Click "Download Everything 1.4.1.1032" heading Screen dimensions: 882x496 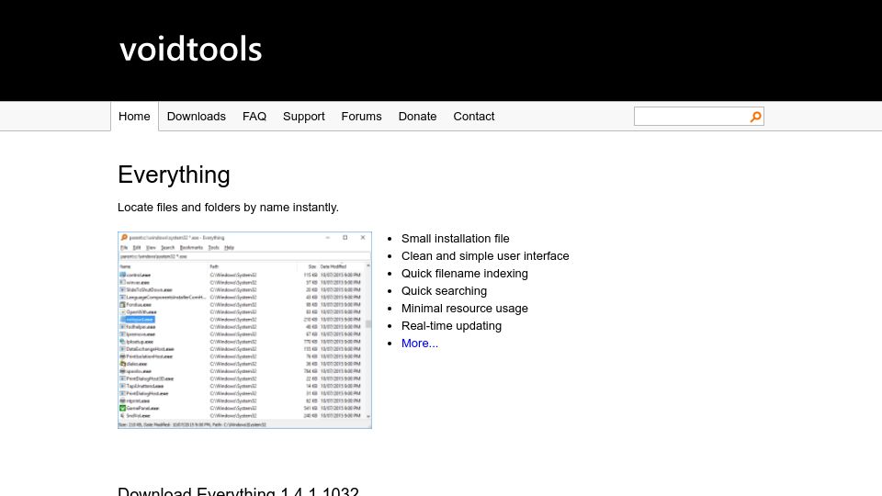point(238,490)
